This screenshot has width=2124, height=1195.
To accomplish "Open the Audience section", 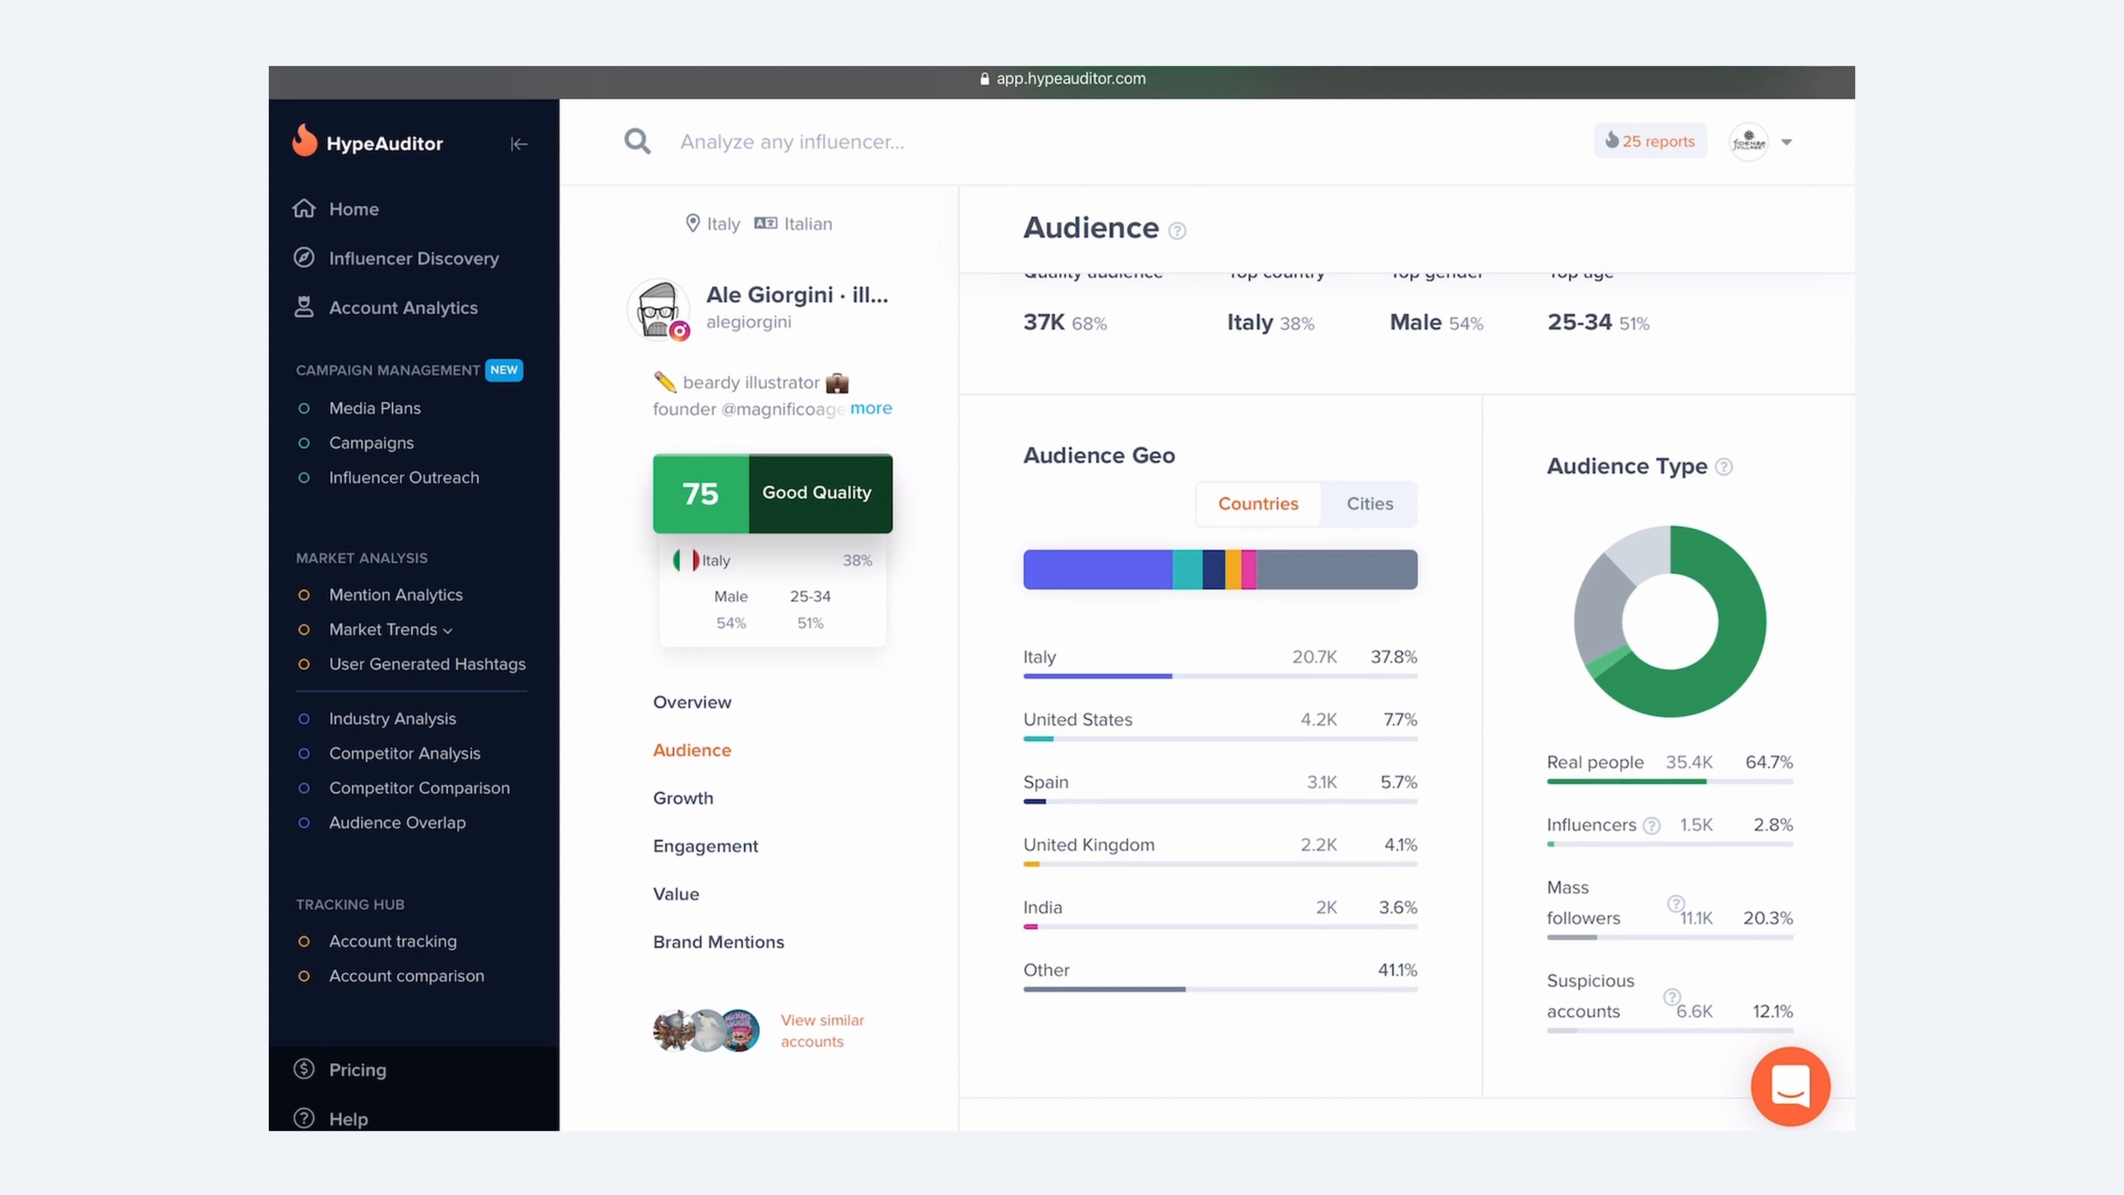I will pos(692,750).
